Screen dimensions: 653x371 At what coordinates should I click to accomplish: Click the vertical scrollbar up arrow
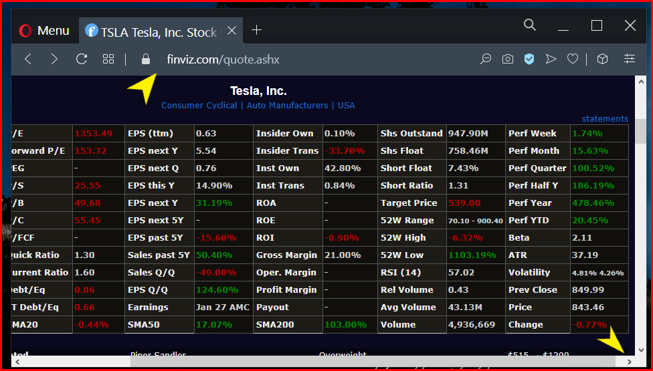642,82
